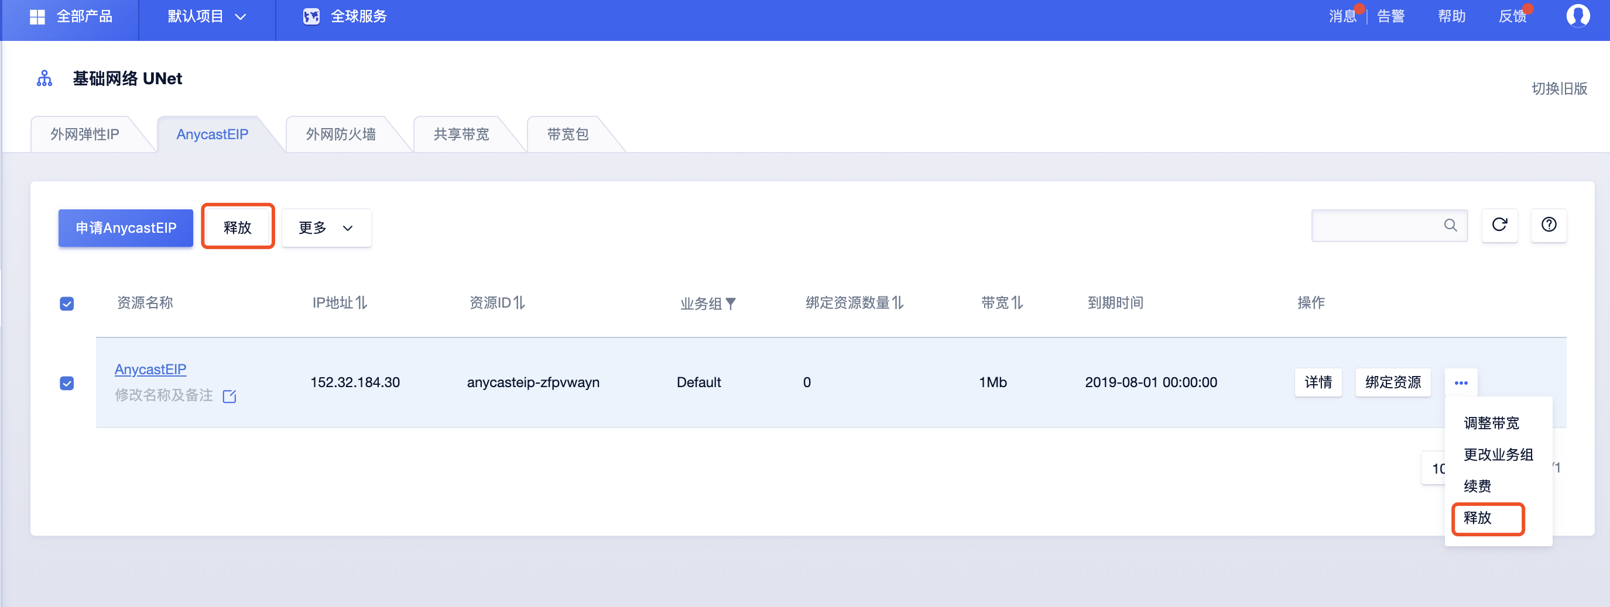Image resolution: width=1610 pixels, height=607 pixels.
Task: Toggle the select-all header checkbox
Action: click(x=67, y=304)
